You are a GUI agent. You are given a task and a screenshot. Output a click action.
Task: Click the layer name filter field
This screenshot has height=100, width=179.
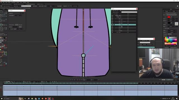[129, 12]
